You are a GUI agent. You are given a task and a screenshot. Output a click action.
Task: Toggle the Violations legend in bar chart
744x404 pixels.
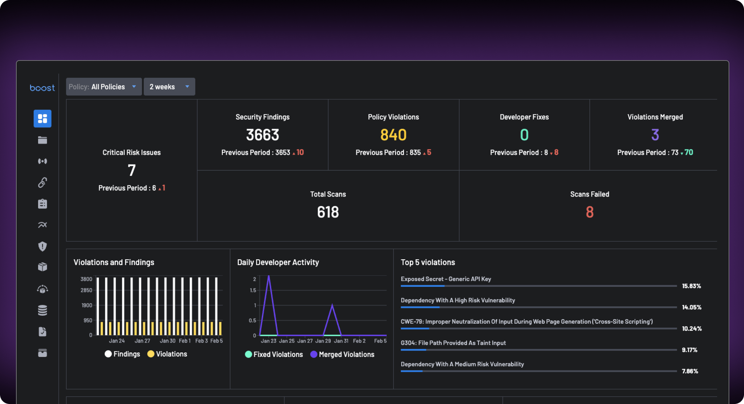click(x=167, y=354)
